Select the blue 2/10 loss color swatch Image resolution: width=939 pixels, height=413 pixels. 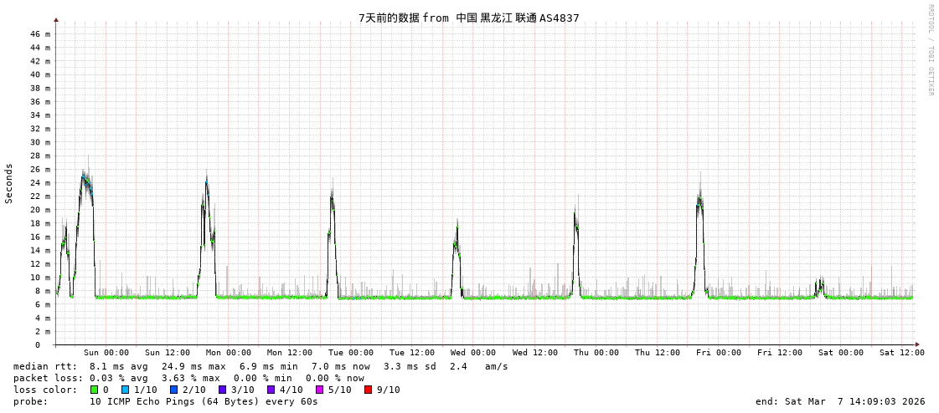pyautogui.click(x=173, y=390)
